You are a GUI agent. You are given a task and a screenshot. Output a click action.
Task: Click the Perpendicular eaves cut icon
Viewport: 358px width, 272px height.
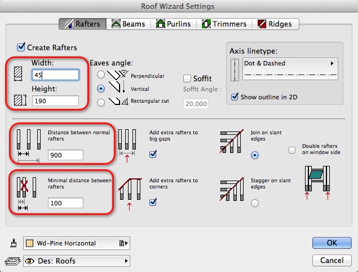(x=118, y=74)
